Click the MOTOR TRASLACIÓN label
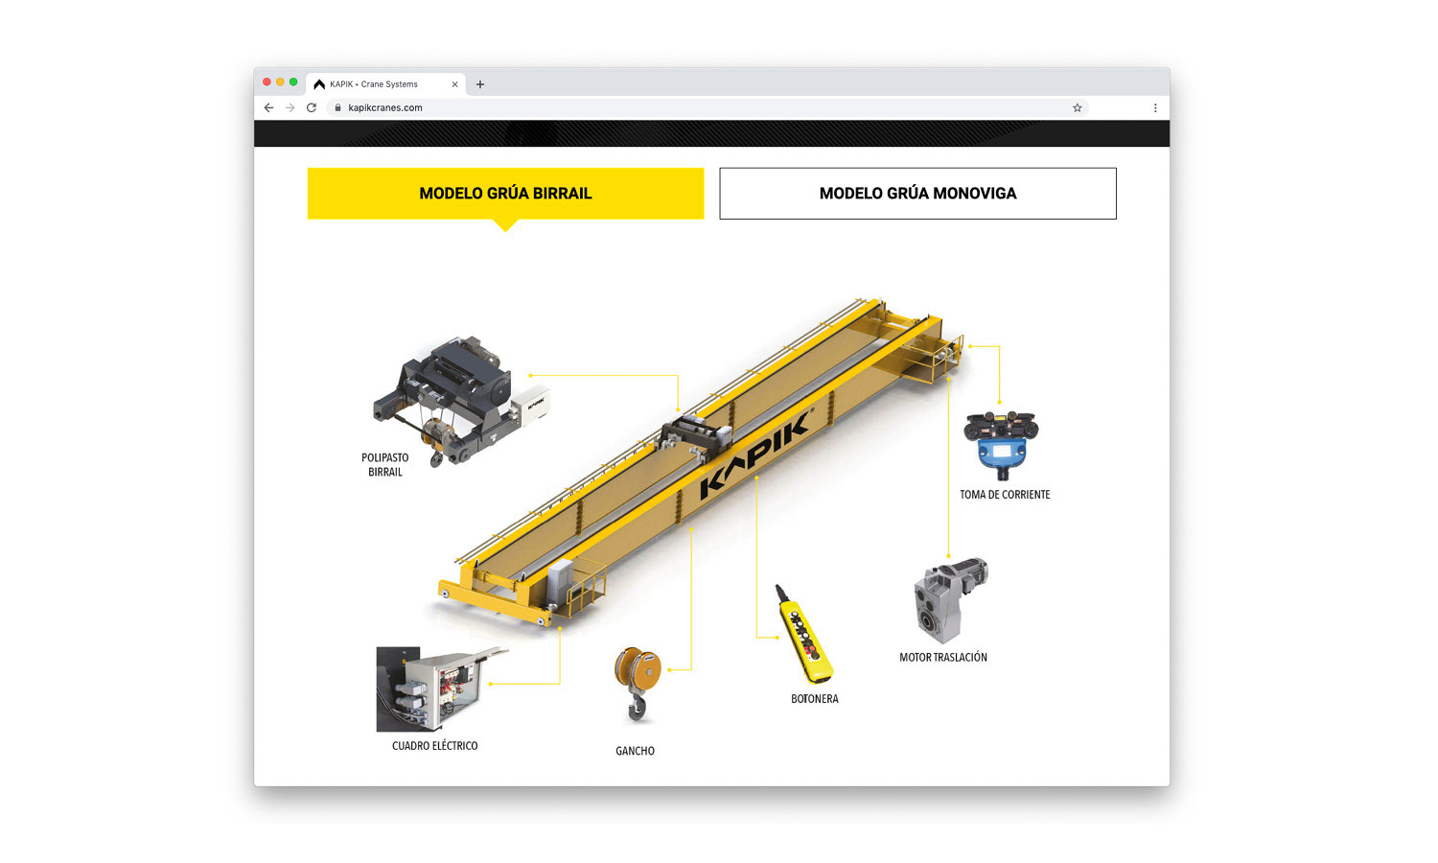 click(x=943, y=658)
